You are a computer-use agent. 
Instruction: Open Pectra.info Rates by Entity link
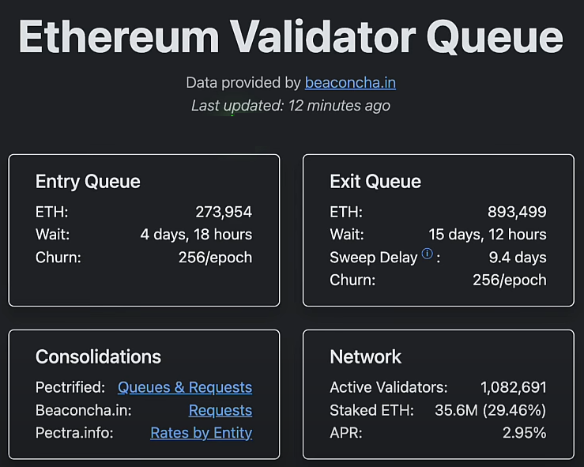click(x=201, y=432)
